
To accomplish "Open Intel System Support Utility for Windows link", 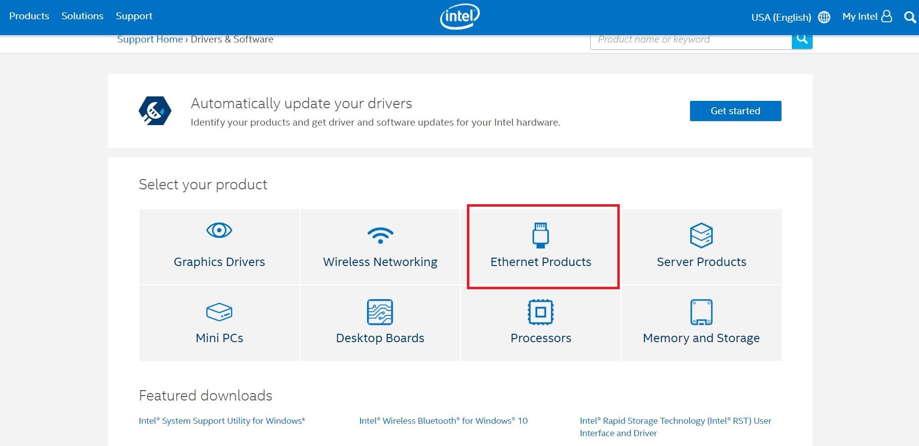I will (x=222, y=421).
